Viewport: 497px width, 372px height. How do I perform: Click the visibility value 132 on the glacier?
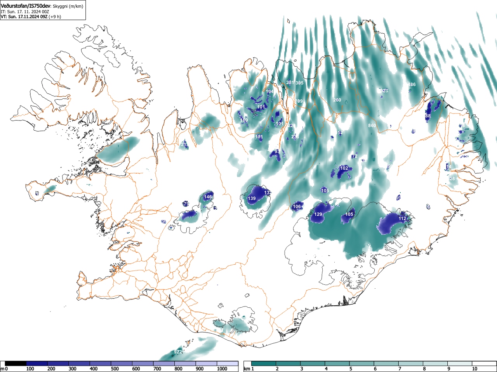[x=268, y=193]
